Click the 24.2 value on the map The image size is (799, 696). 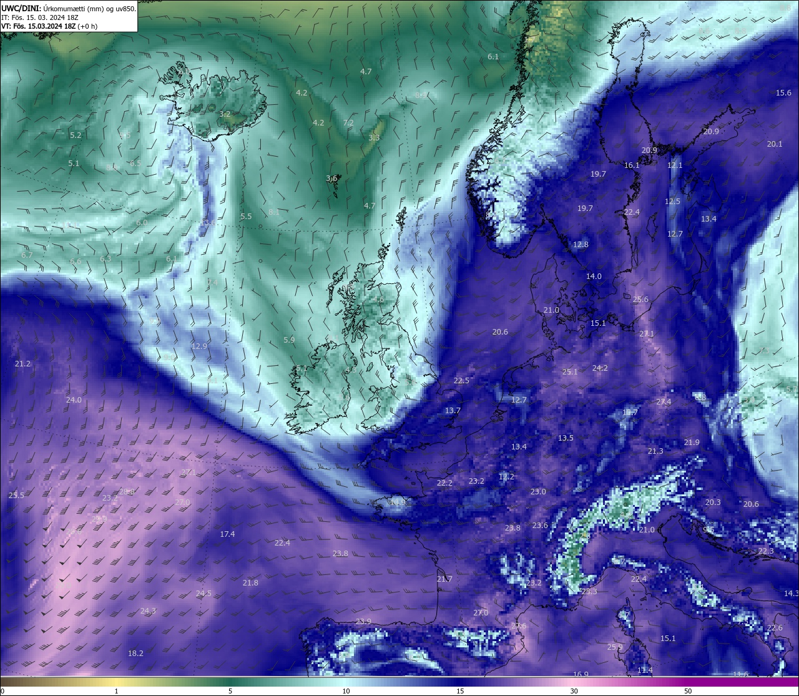pyautogui.click(x=600, y=368)
